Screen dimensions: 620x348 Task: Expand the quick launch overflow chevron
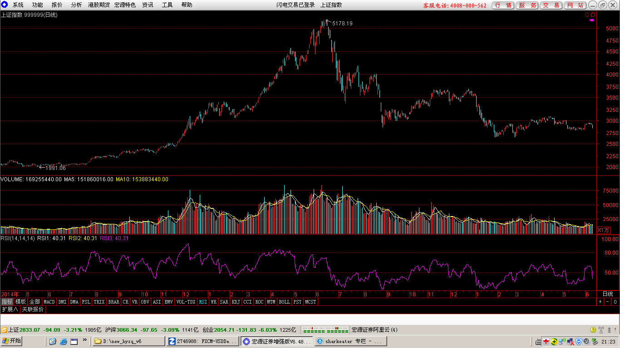click(85, 339)
